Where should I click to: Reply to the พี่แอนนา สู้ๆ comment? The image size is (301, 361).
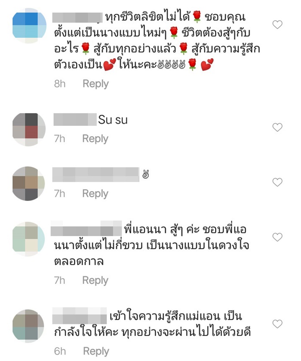point(95,280)
